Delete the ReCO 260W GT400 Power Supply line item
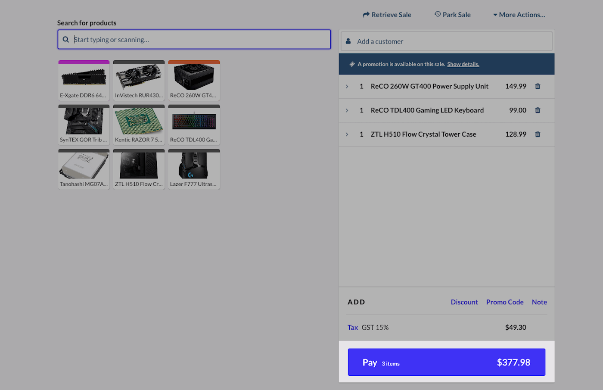The height and width of the screenshot is (390, 603). (x=538, y=86)
